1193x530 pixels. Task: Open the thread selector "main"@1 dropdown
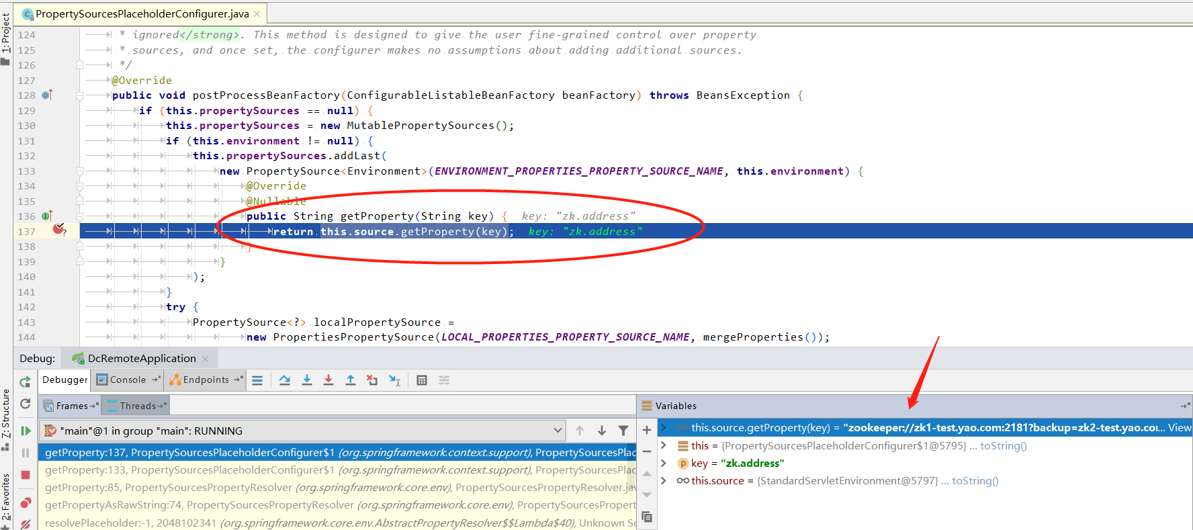click(302, 431)
